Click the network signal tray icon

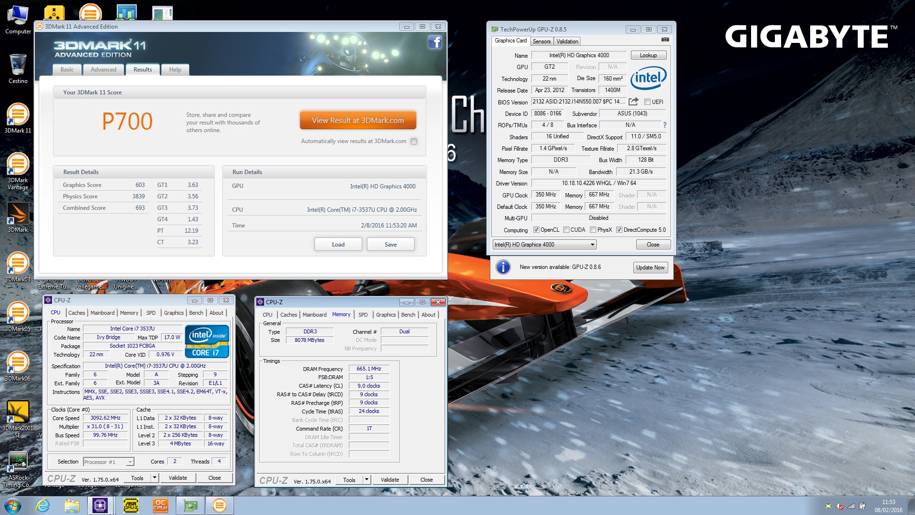click(x=851, y=506)
